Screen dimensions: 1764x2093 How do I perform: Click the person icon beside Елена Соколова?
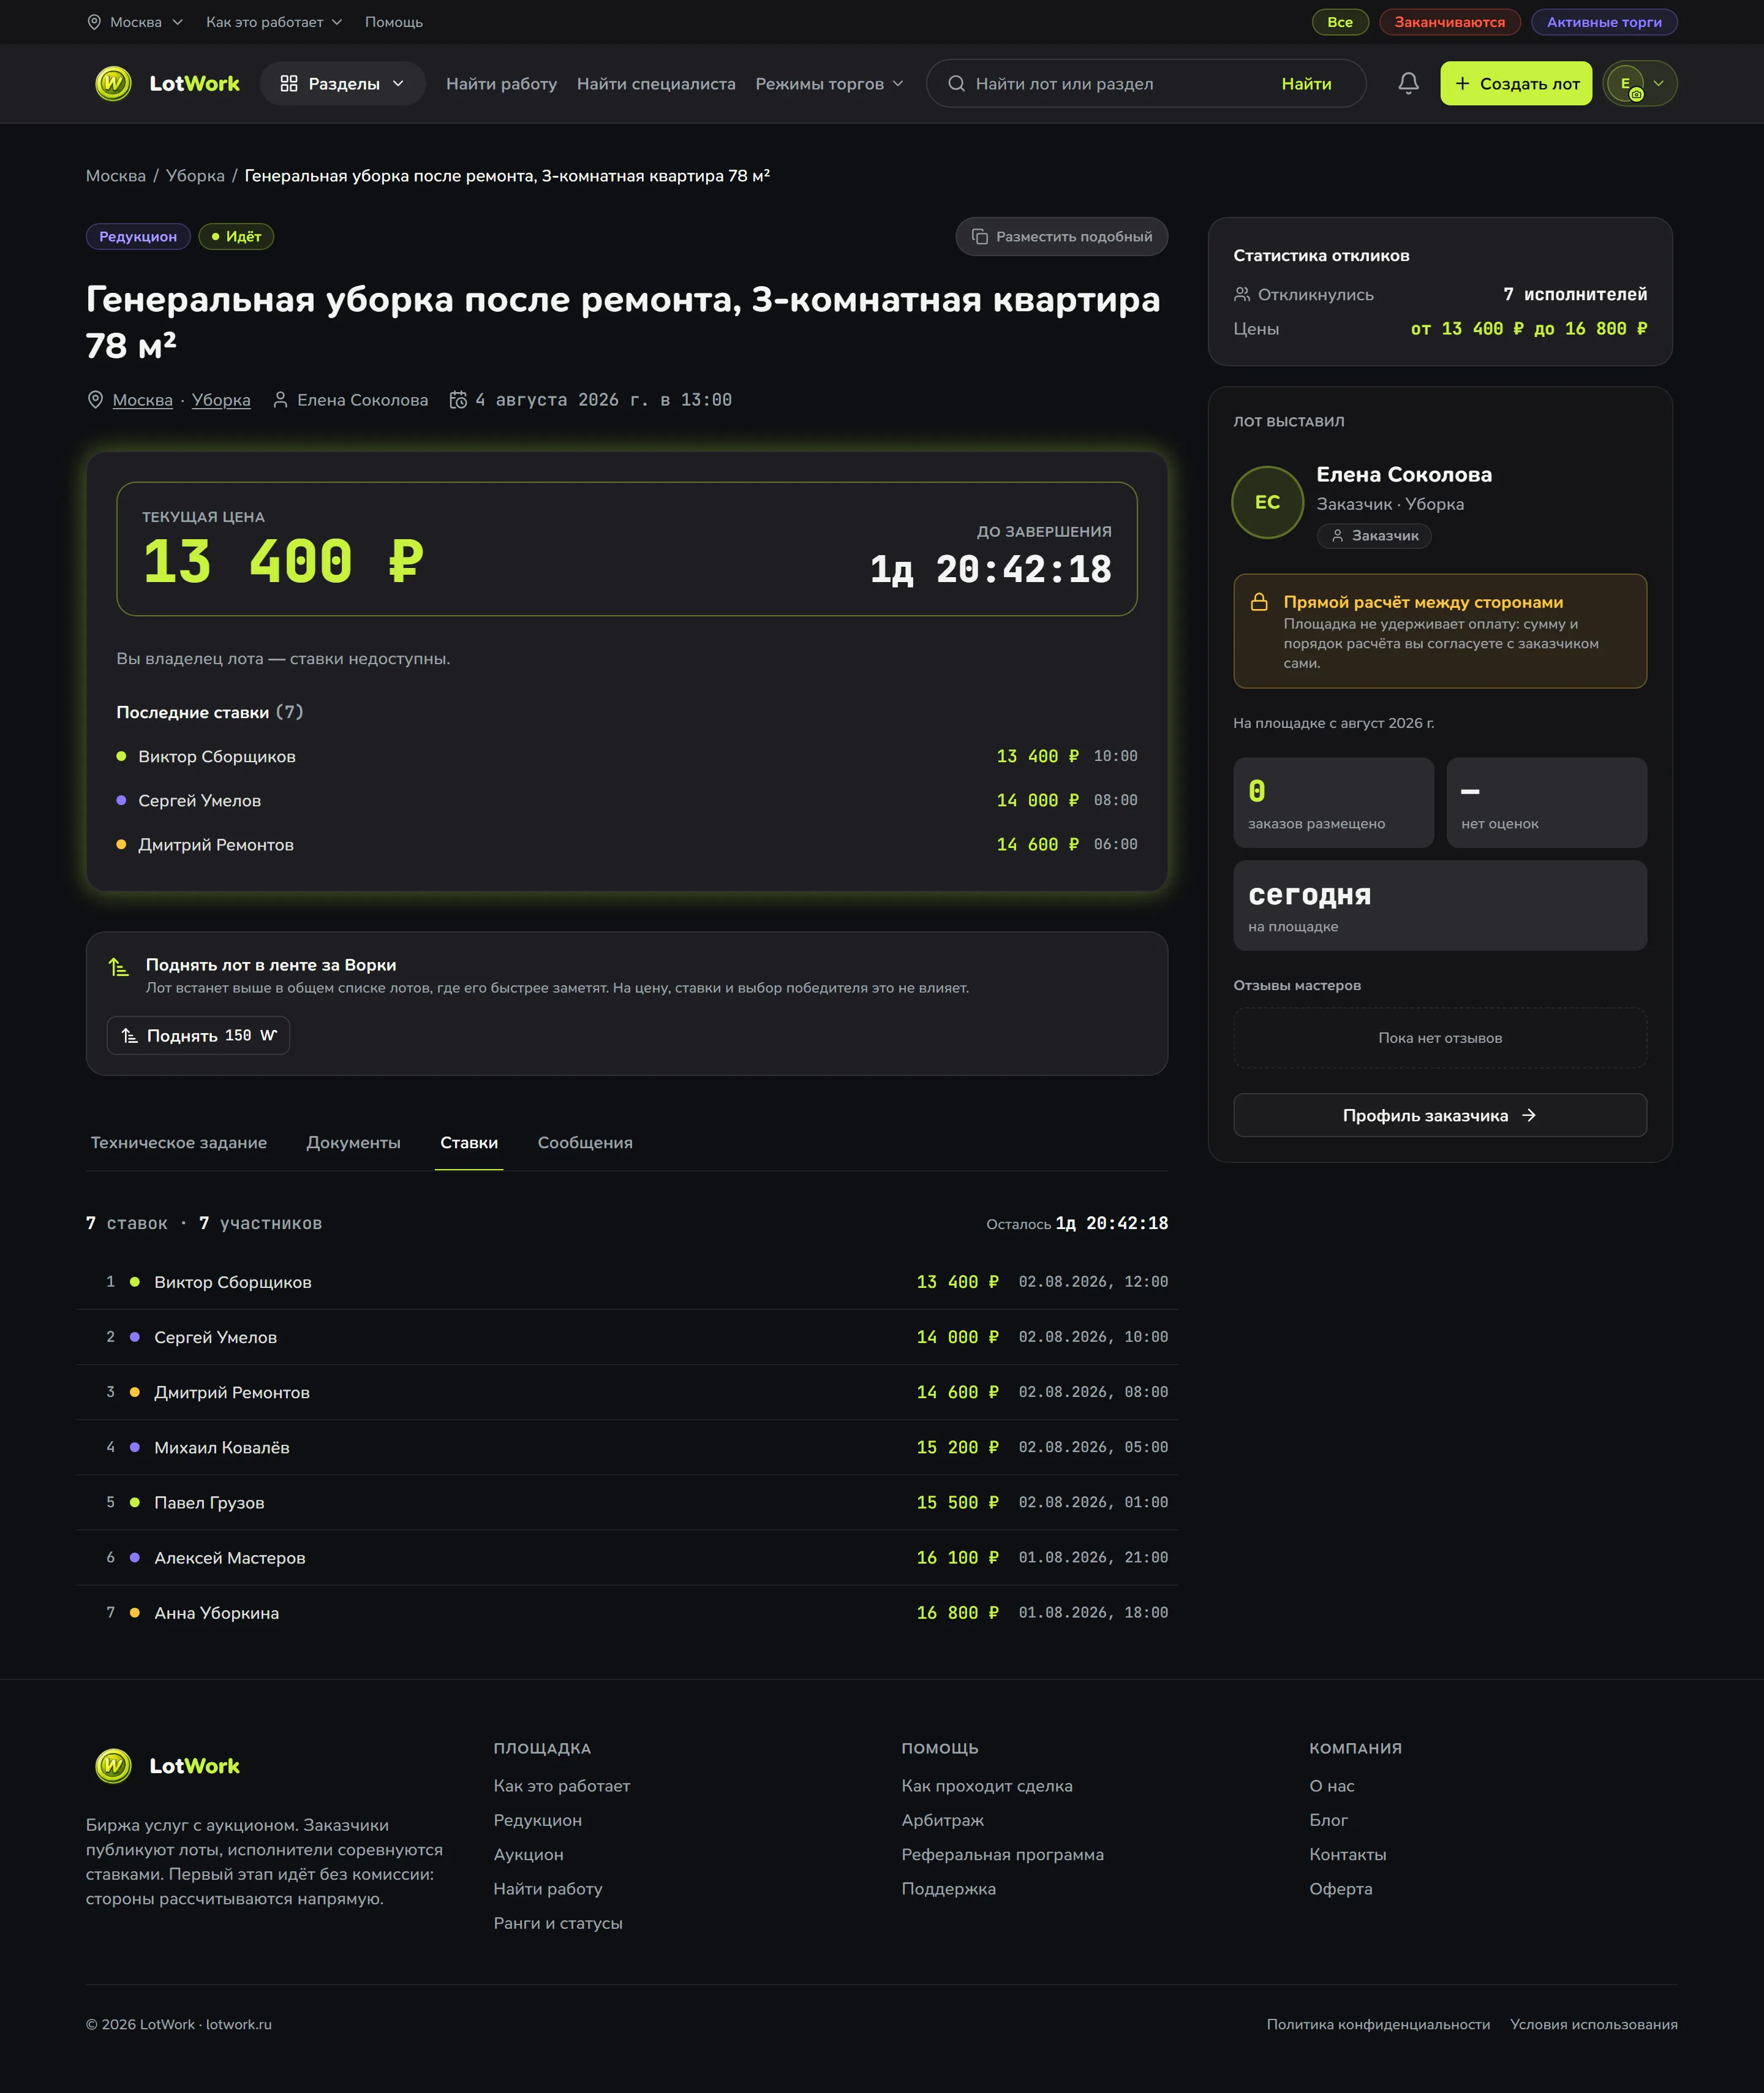pos(281,400)
